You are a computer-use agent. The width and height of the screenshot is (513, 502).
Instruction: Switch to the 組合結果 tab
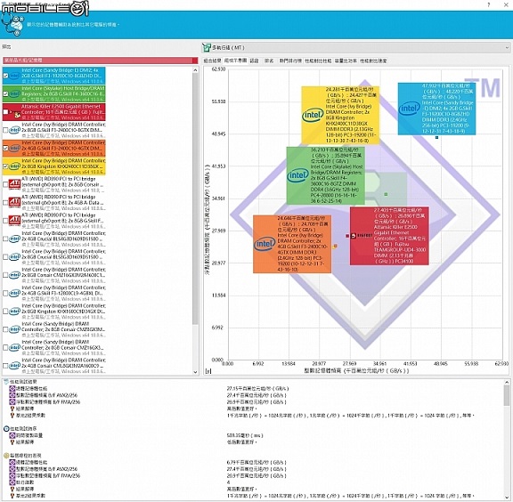(x=212, y=61)
